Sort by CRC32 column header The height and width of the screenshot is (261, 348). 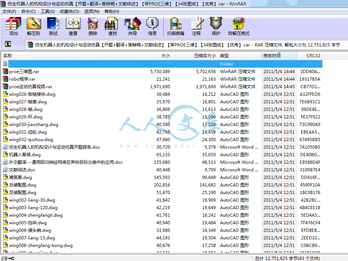point(310,56)
